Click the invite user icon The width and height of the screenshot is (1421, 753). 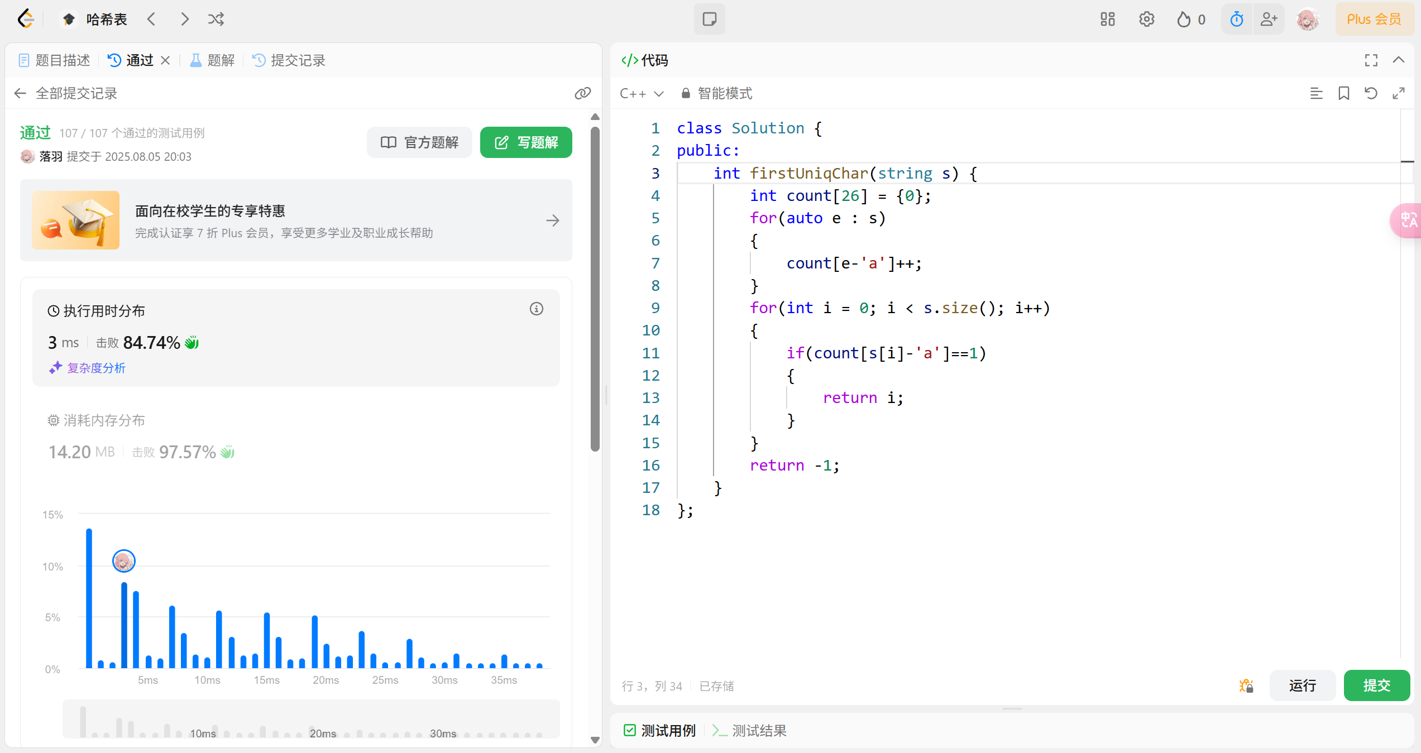(1269, 20)
